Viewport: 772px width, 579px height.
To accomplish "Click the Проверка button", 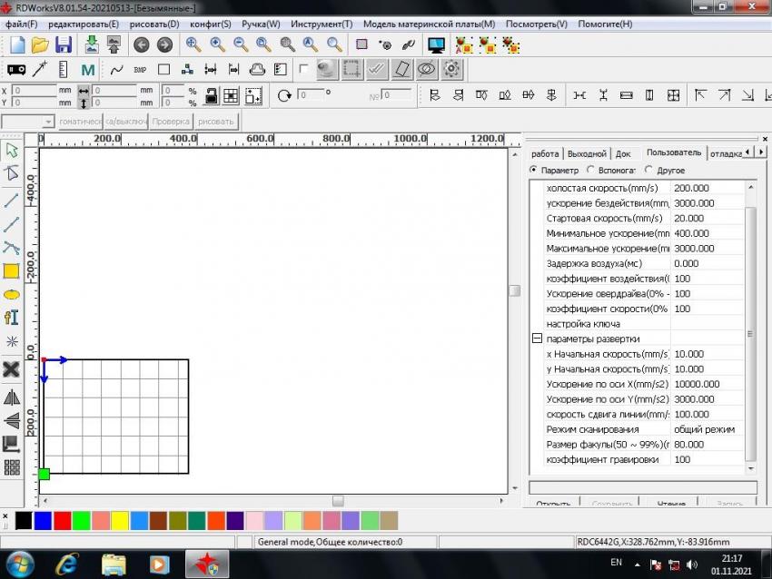I will point(171,122).
